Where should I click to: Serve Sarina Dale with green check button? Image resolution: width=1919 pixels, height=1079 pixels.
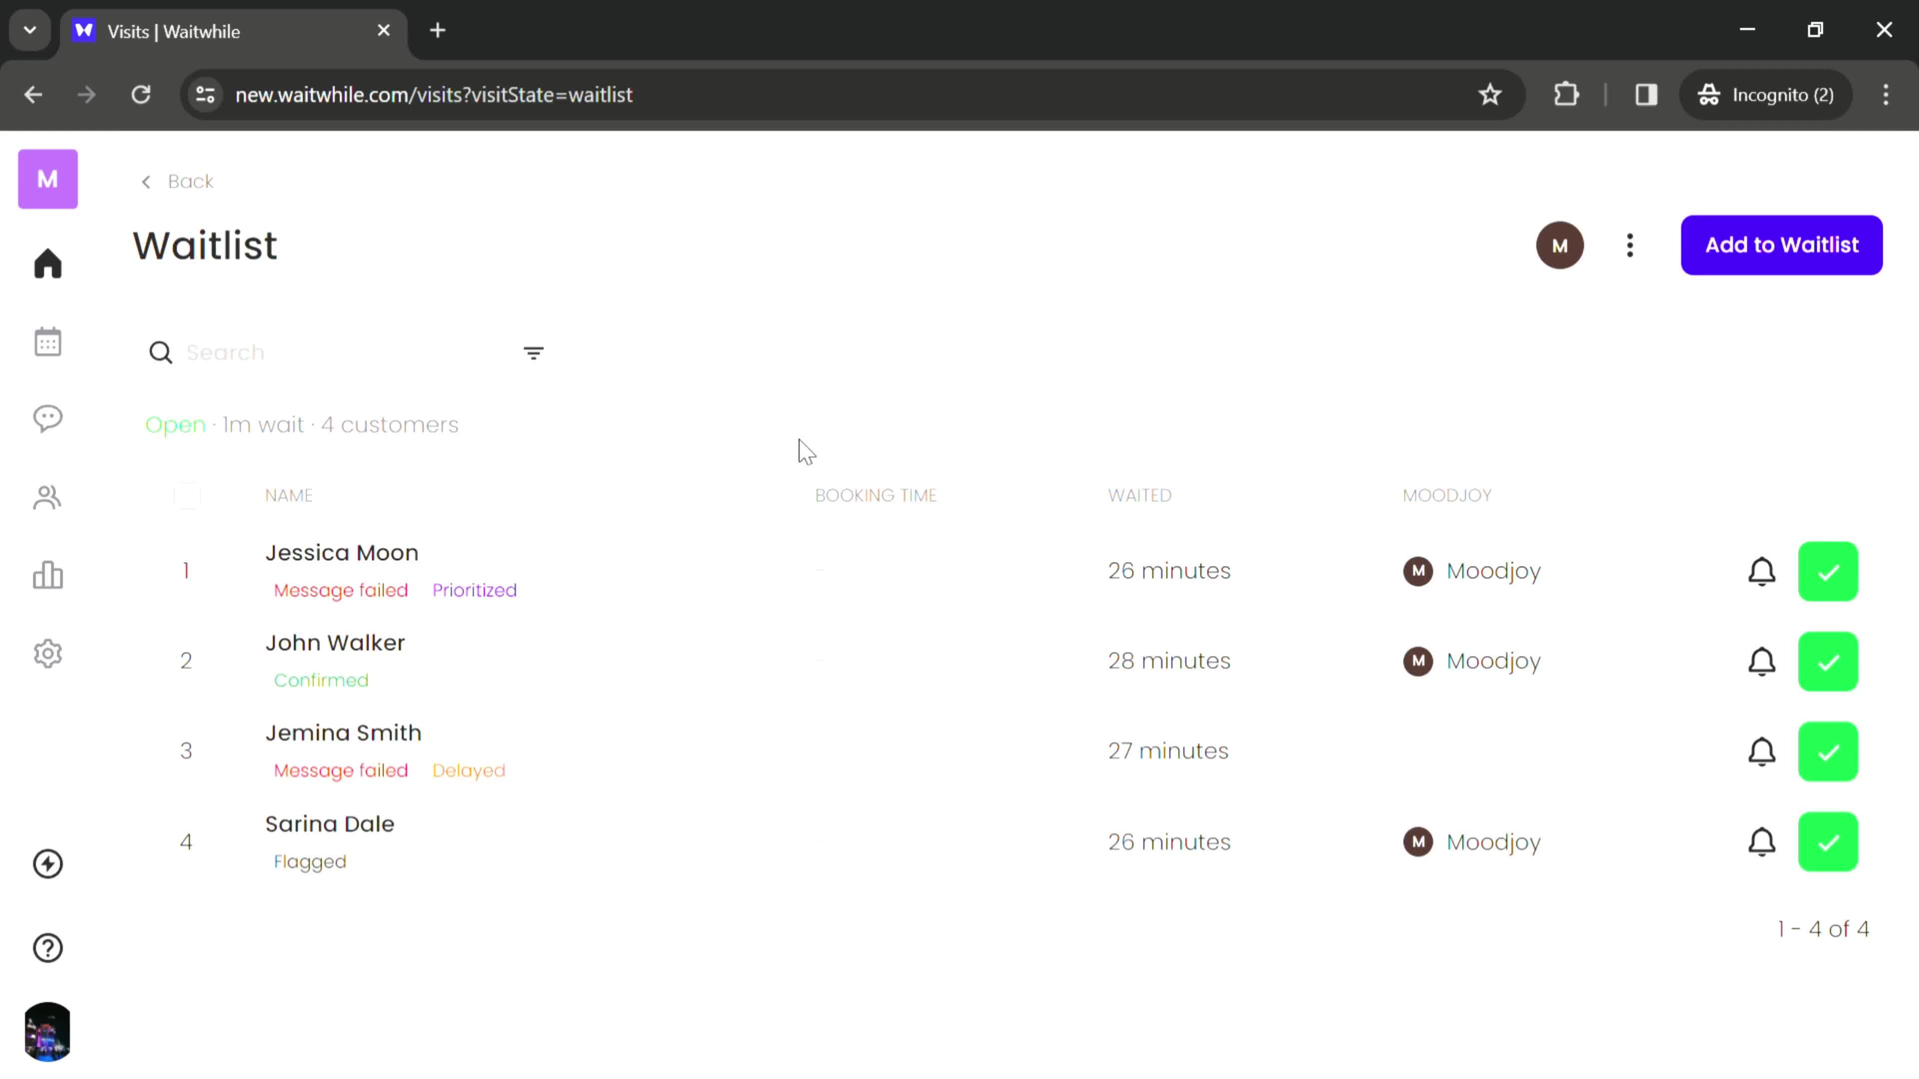tap(1828, 842)
